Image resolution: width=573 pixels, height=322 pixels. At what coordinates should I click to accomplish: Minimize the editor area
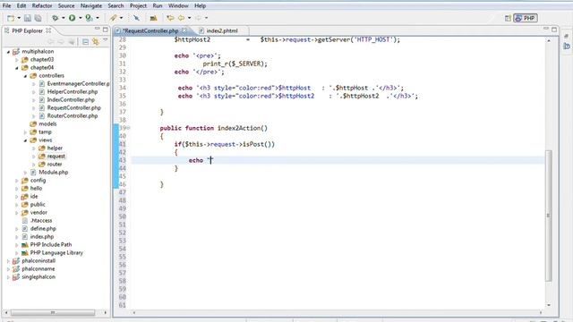pyautogui.click(x=546, y=29)
